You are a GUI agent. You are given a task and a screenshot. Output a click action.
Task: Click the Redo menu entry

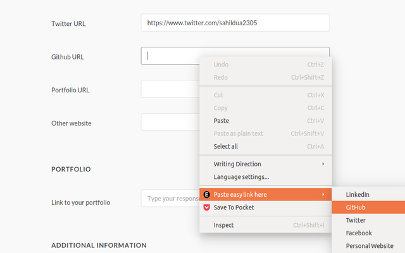266,77
